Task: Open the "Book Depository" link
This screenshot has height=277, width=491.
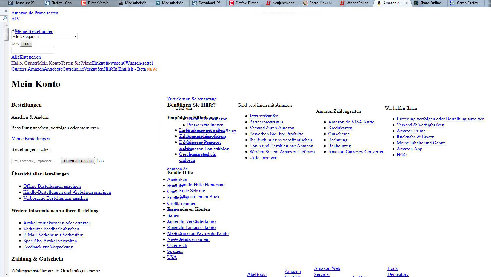Action: click(398, 271)
